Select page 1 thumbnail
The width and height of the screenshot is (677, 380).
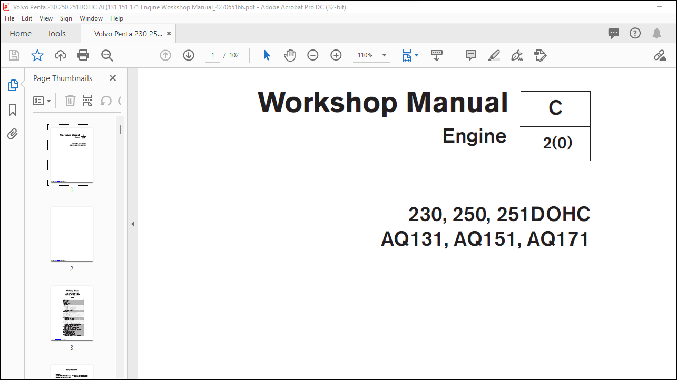pos(72,155)
